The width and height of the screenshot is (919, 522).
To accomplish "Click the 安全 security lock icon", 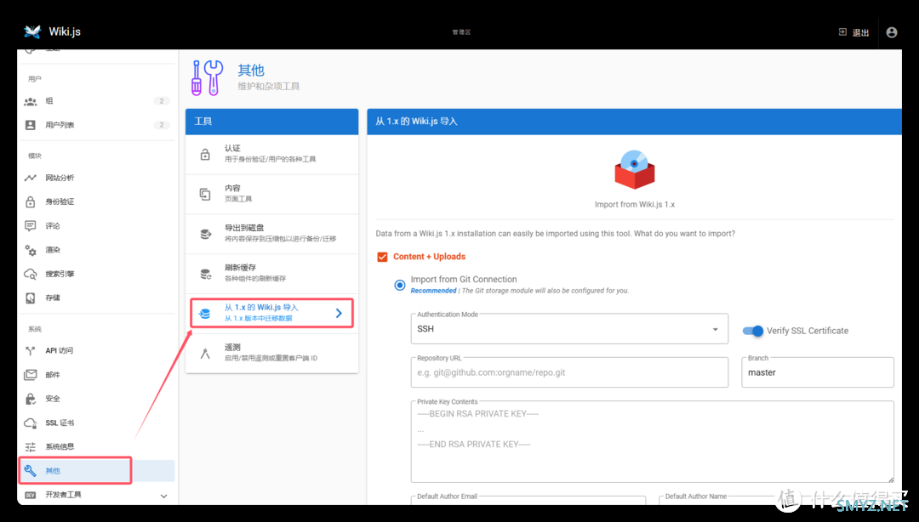I will coord(31,399).
